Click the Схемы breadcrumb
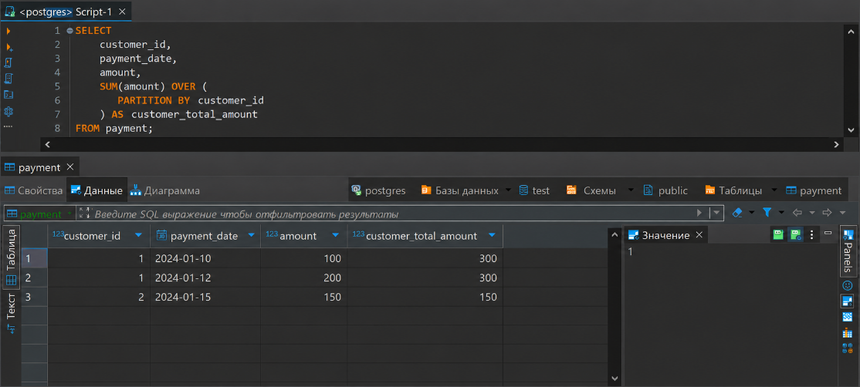This screenshot has height=387, width=860. (591, 190)
